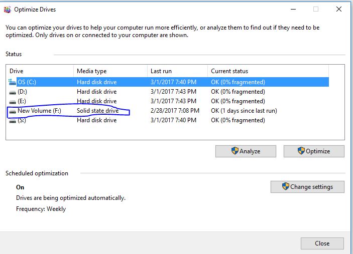This screenshot has width=353, height=254.
Task: Click the shield icon on Optimize button
Action: pos(301,151)
